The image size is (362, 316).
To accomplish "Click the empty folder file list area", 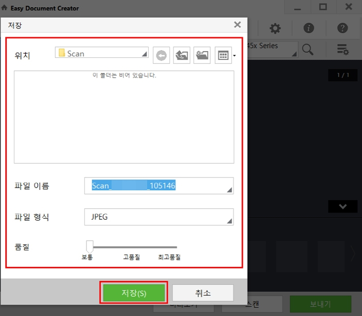I will pos(124,117).
